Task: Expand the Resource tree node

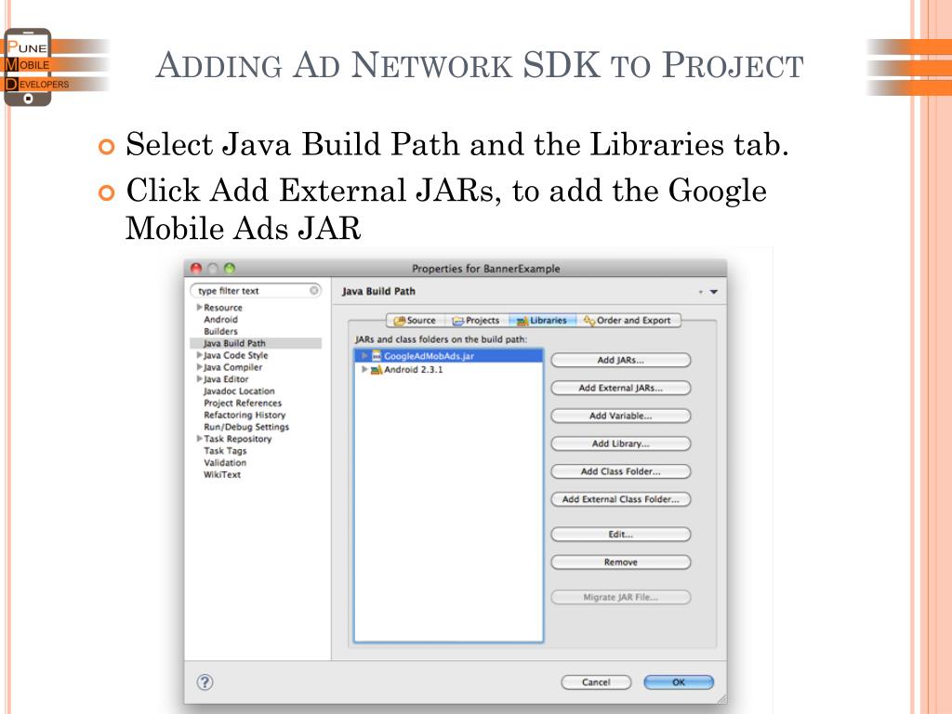Action: (x=199, y=307)
